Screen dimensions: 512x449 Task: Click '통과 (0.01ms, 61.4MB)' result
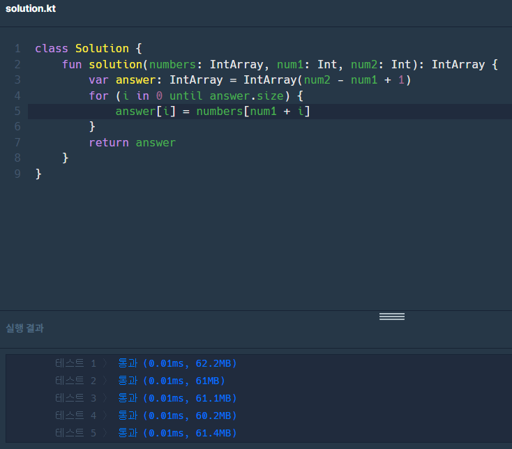(177, 433)
